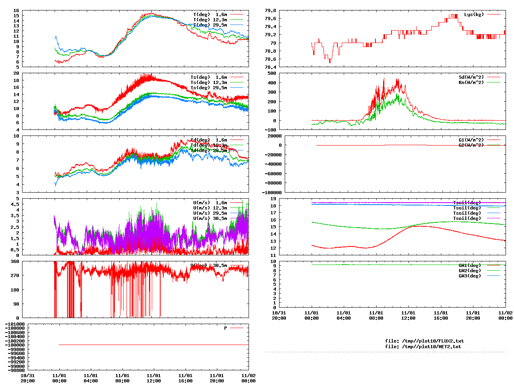The image size is (514, 386).
Task: Click '10/31 20:00' label under the GW plot
Action: [x=279, y=315]
